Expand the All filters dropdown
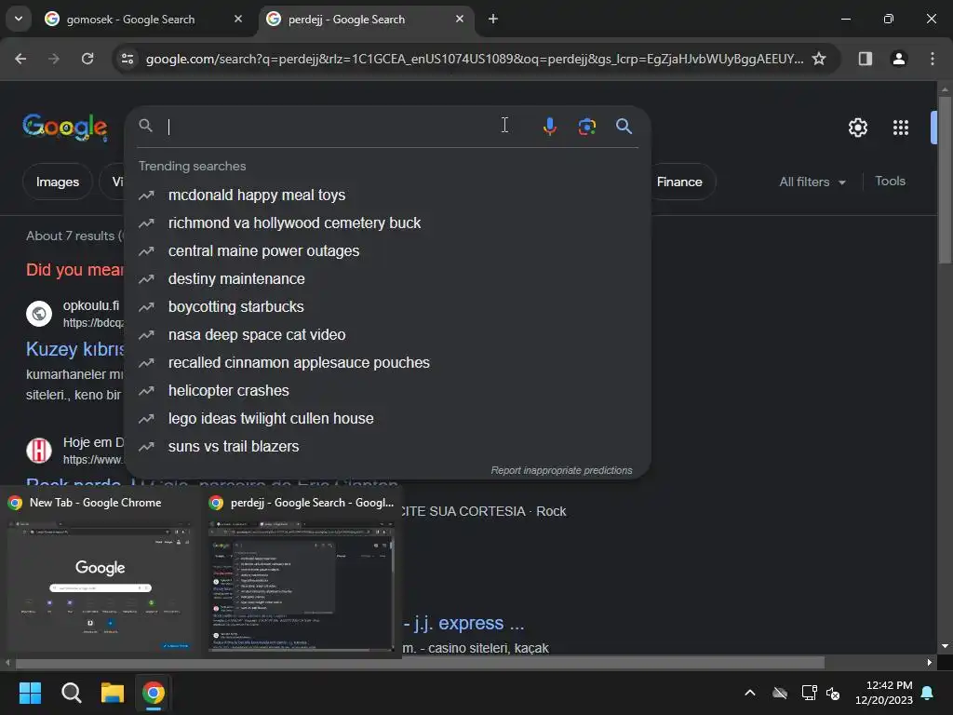The height and width of the screenshot is (715, 953). 812,182
